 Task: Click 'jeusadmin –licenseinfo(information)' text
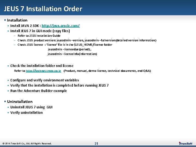coord(72,54)
